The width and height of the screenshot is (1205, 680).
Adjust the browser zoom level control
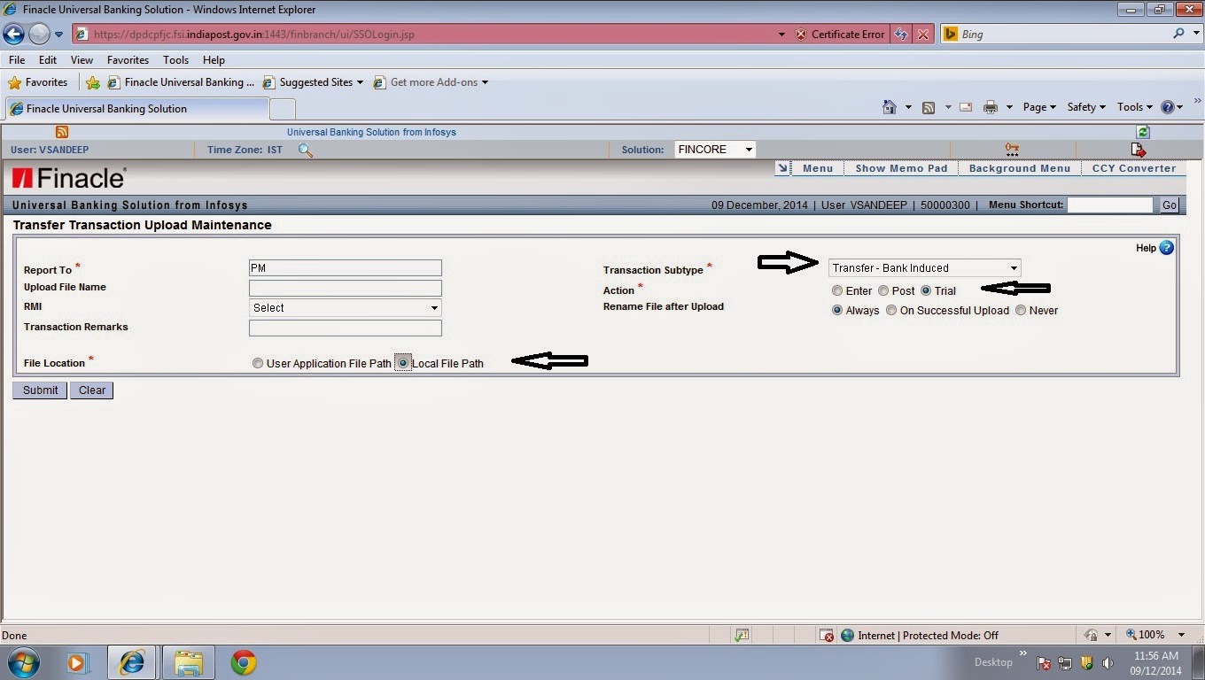(1152, 635)
